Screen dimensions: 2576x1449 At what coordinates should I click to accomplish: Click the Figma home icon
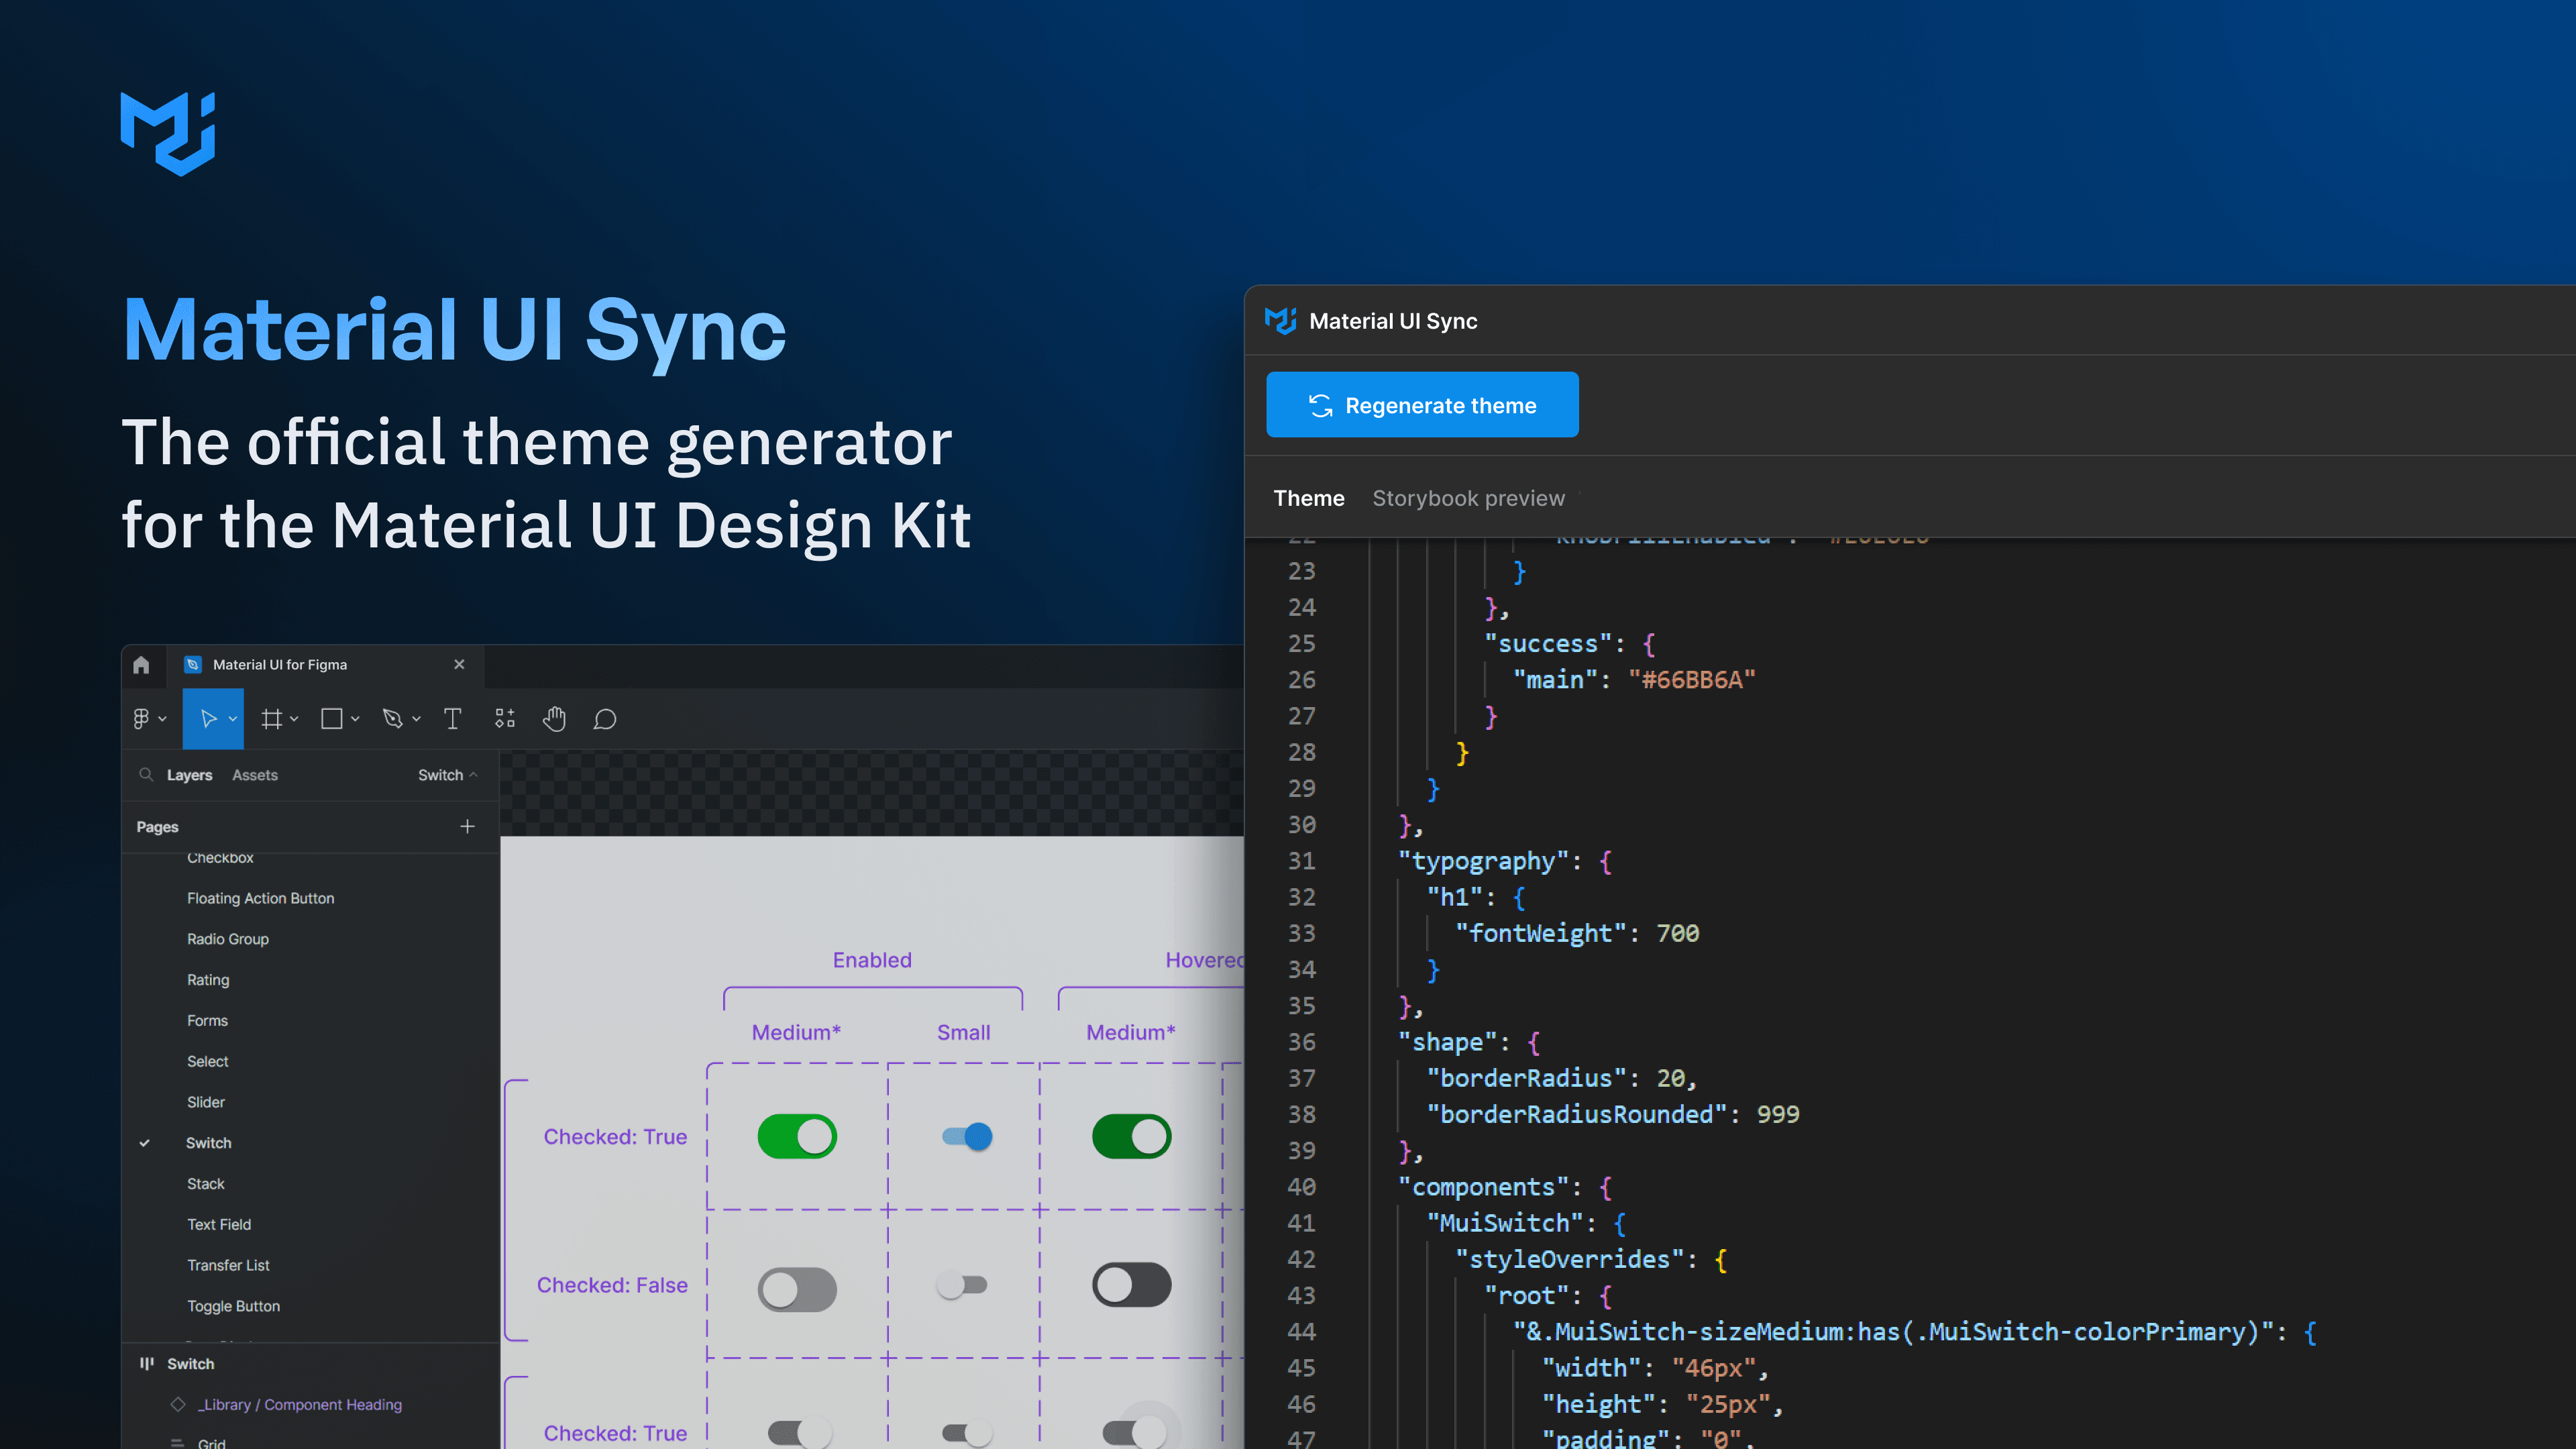click(141, 665)
